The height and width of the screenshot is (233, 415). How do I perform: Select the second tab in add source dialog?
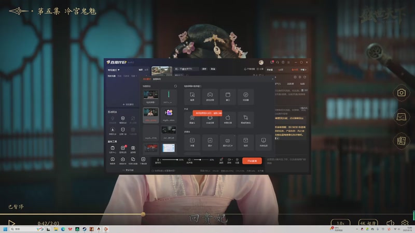coord(157,79)
